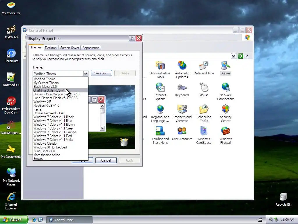The width and height of the screenshot is (298, 224).
Task: Select My Network Places desktop icon
Action: [11, 177]
